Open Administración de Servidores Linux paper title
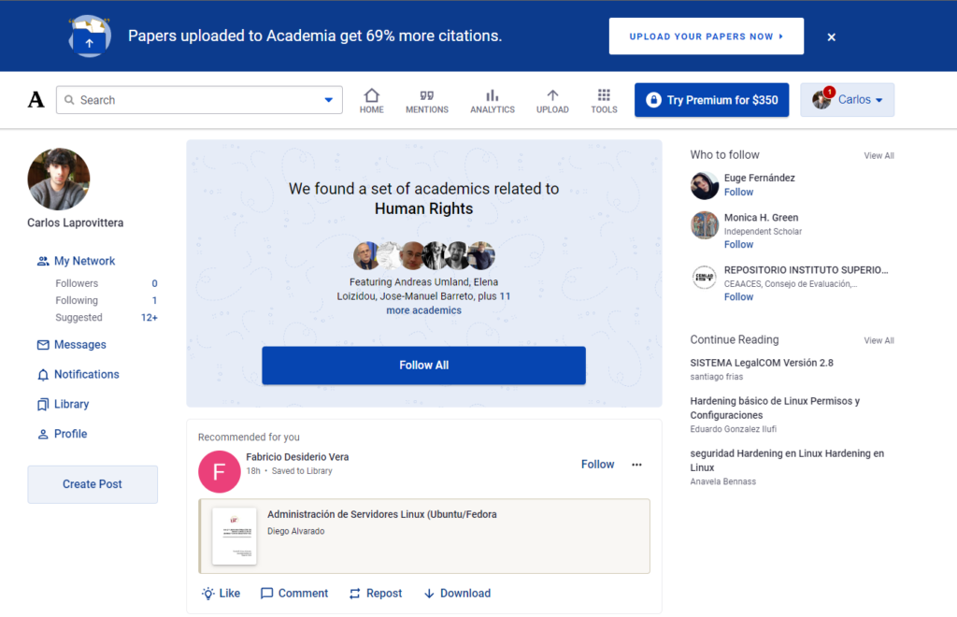Viewport: 957px width, 617px height. pyautogui.click(x=382, y=514)
